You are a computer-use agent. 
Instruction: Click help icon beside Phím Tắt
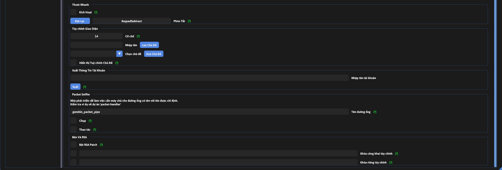pyautogui.click(x=189, y=21)
